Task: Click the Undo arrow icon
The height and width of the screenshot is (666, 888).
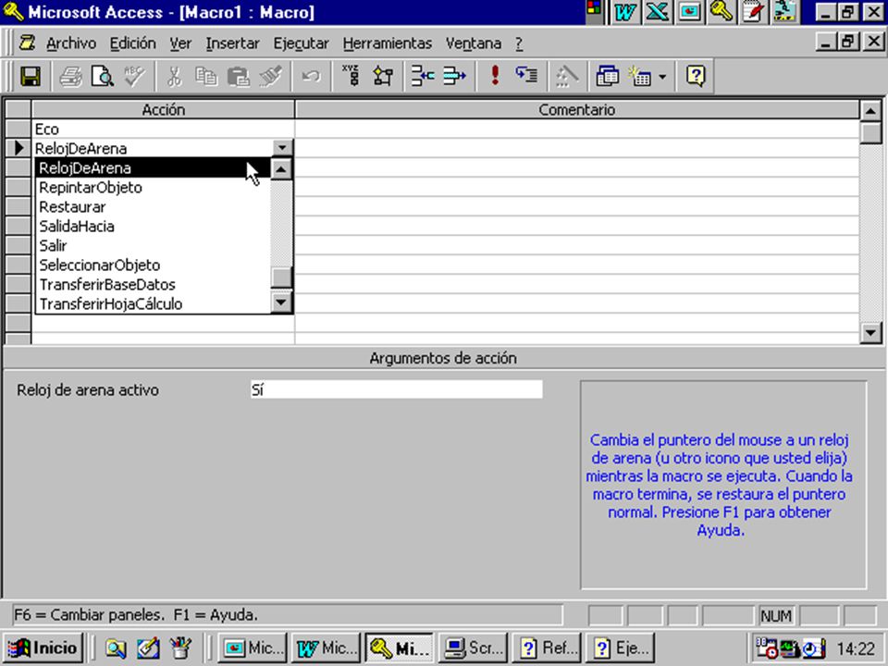Action: pyautogui.click(x=311, y=76)
